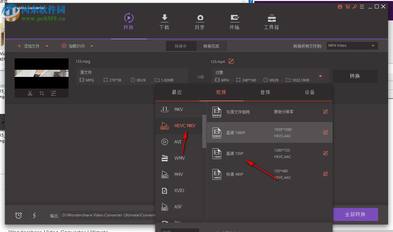Select the MKV format

(179, 109)
